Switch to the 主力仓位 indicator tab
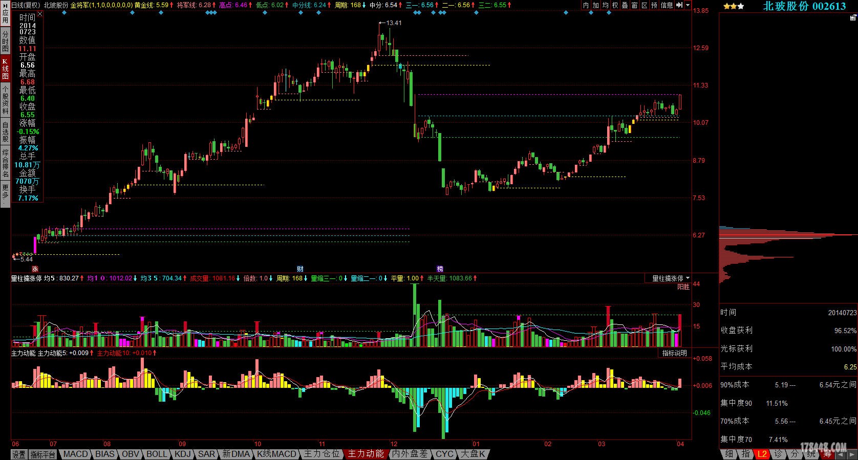Screen dimensions: 858x460 point(321,454)
